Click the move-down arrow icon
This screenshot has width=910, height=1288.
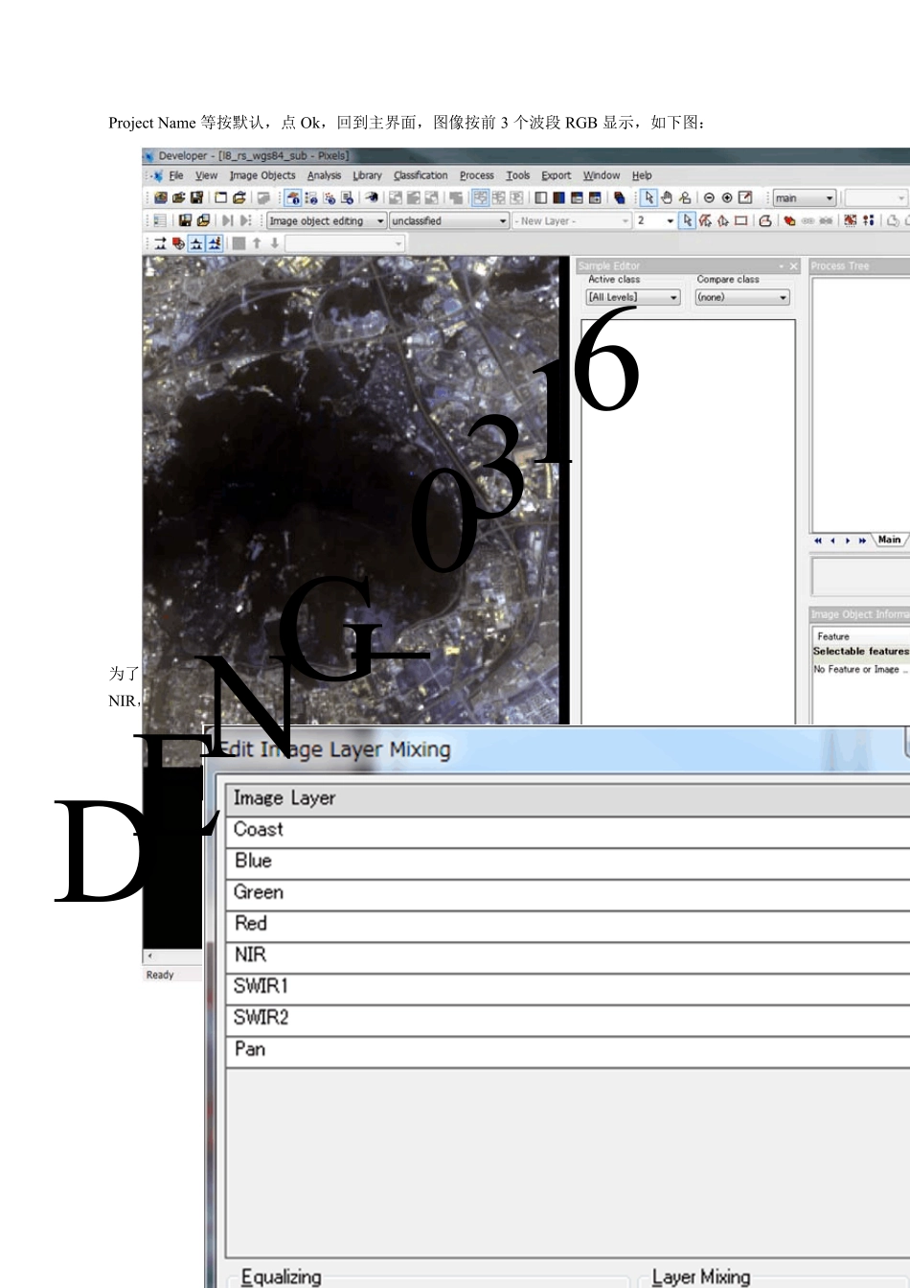pyautogui.click(x=274, y=243)
